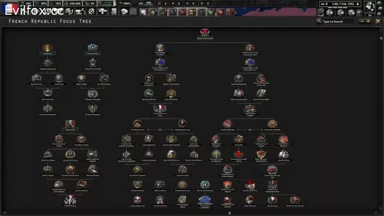Zoom out focus tree with minus button
The image size is (384, 216).
[x=361, y=21]
